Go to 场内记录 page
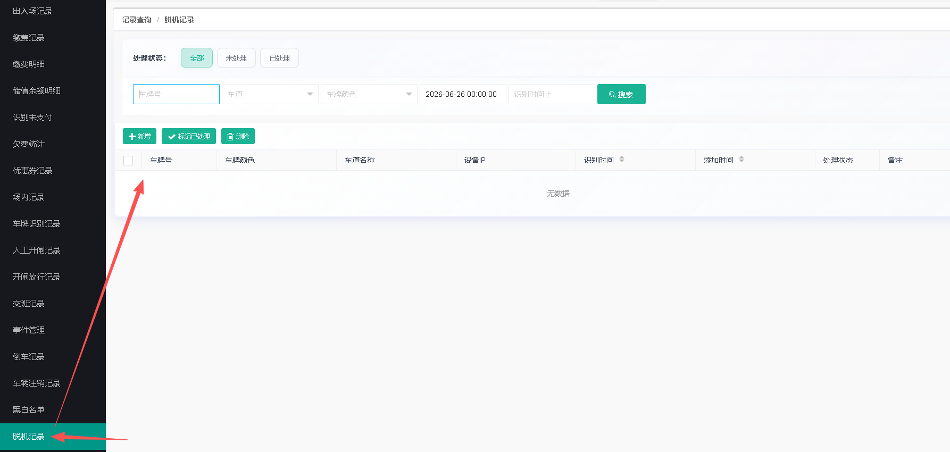950x452 pixels. pyautogui.click(x=29, y=197)
